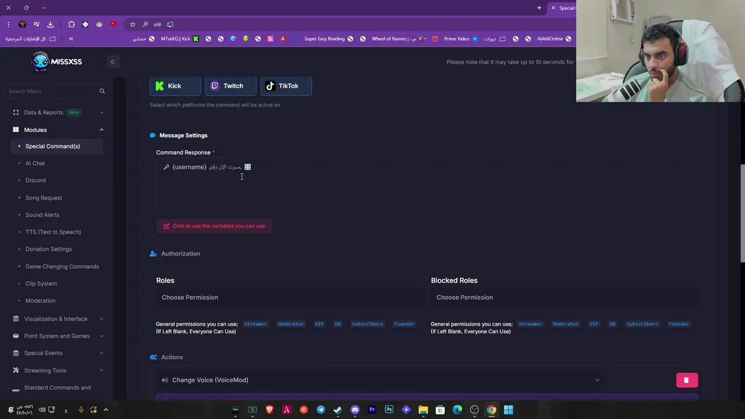Click the search magnifier in sidebar menu
The image size is (745, 419).
tap(102, 91)
